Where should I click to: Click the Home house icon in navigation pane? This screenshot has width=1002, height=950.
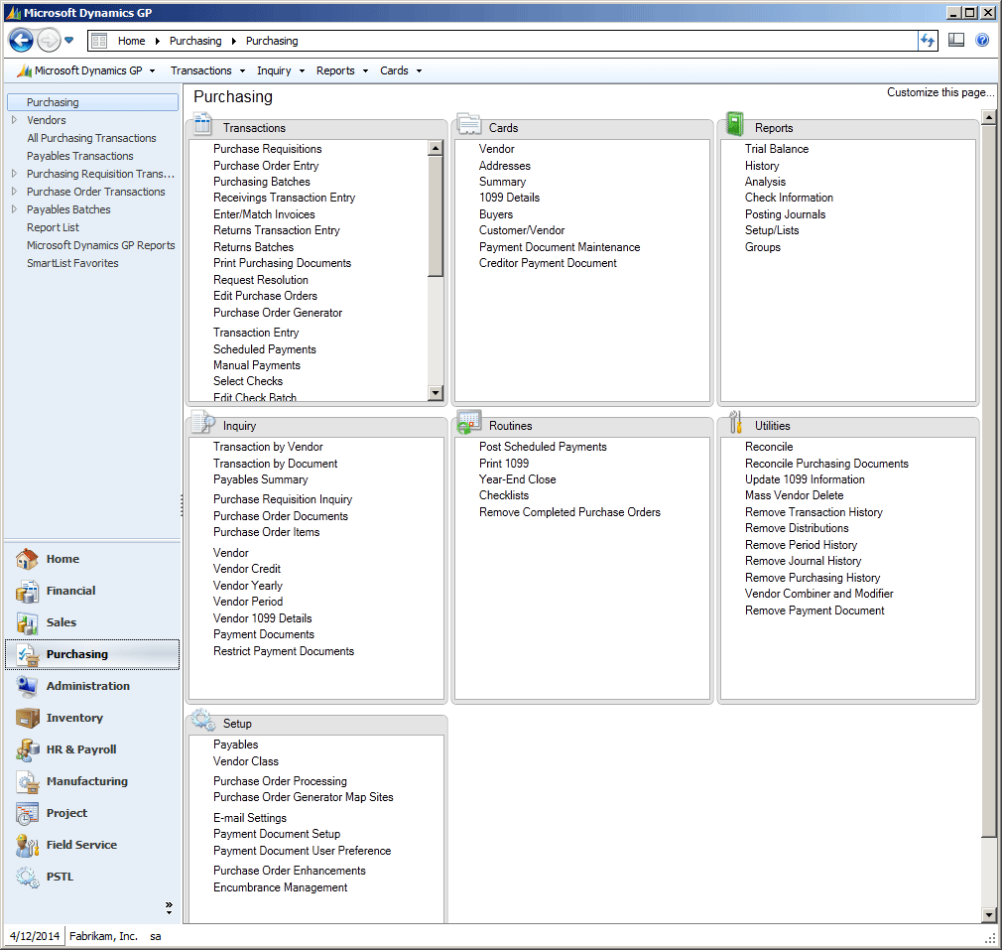point(27,559)
